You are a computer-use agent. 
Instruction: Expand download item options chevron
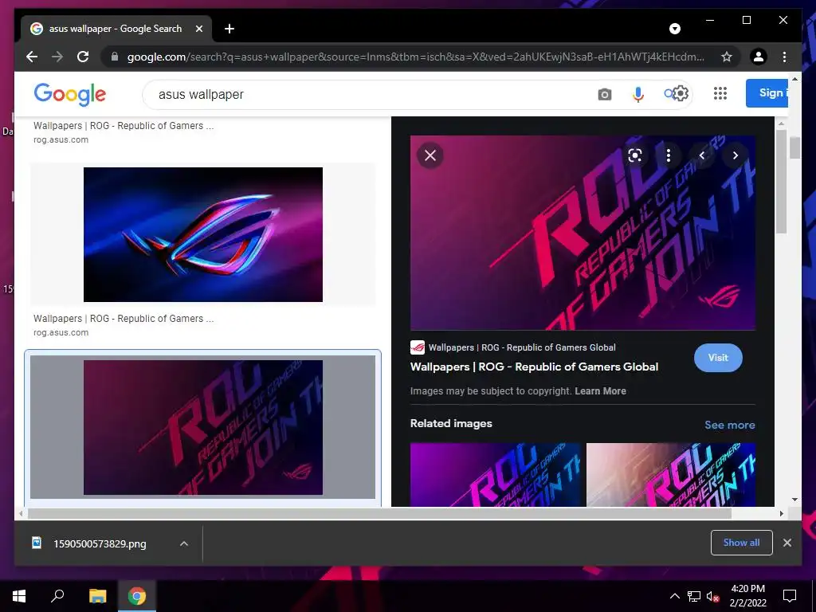click(184, 543)
